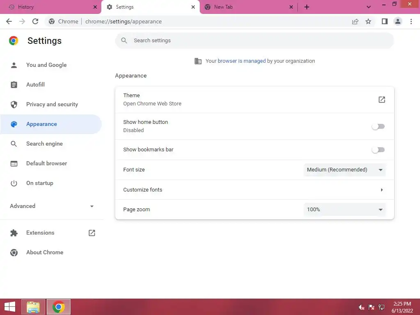This screenshot has width=420, height=315.
Task: Click the power icon beside On startup
Action: tap(14, 183)
